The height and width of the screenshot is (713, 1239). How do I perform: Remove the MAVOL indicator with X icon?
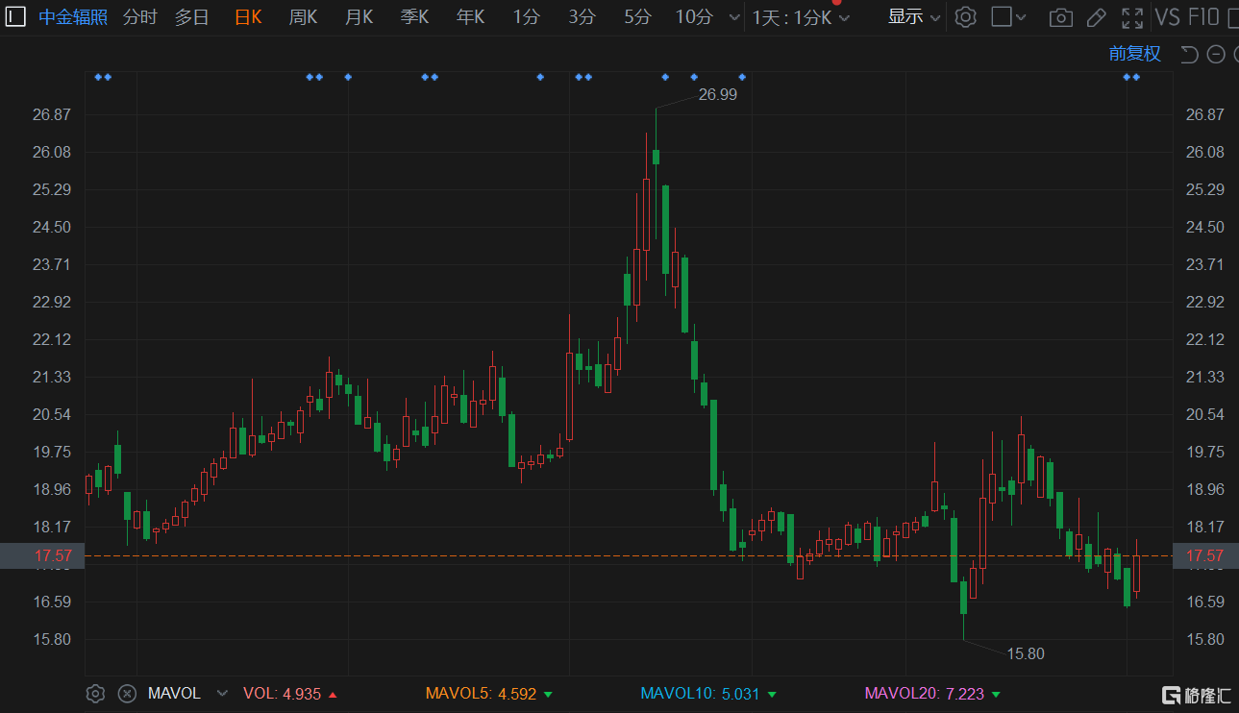point(127,693)
